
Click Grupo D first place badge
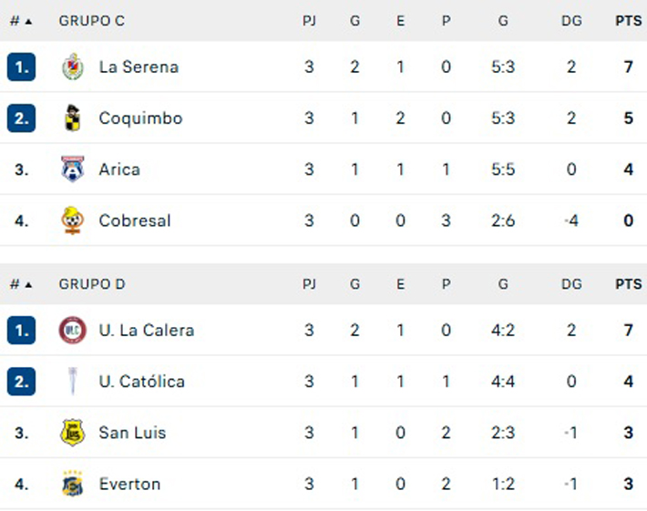[21, 331]
